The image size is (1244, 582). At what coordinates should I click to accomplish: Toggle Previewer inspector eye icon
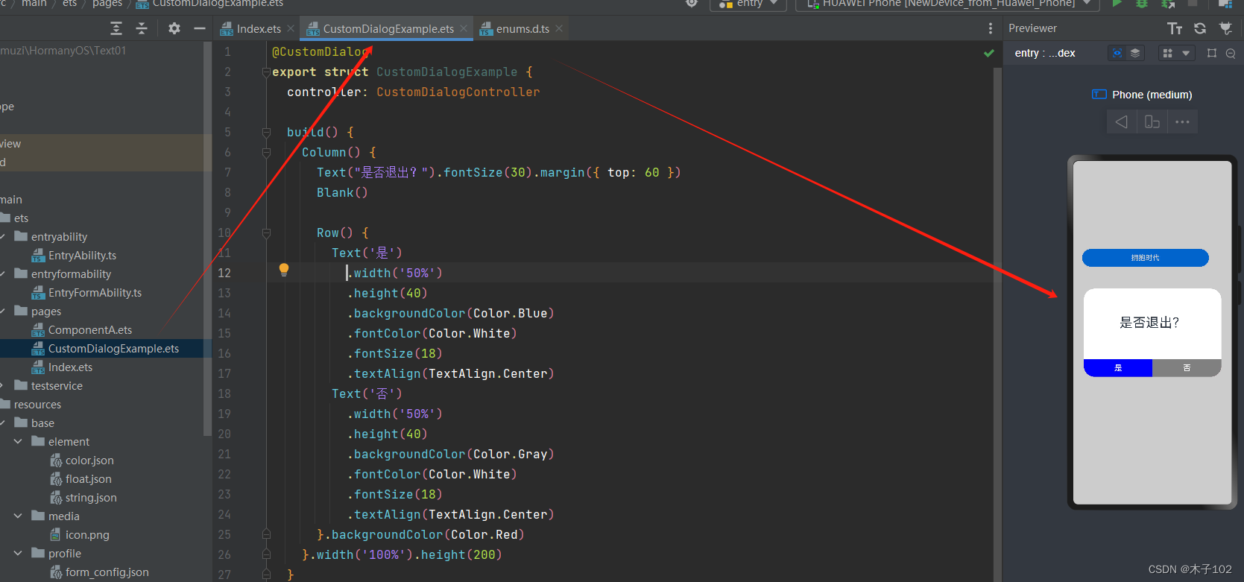(x=1117, y=53)
